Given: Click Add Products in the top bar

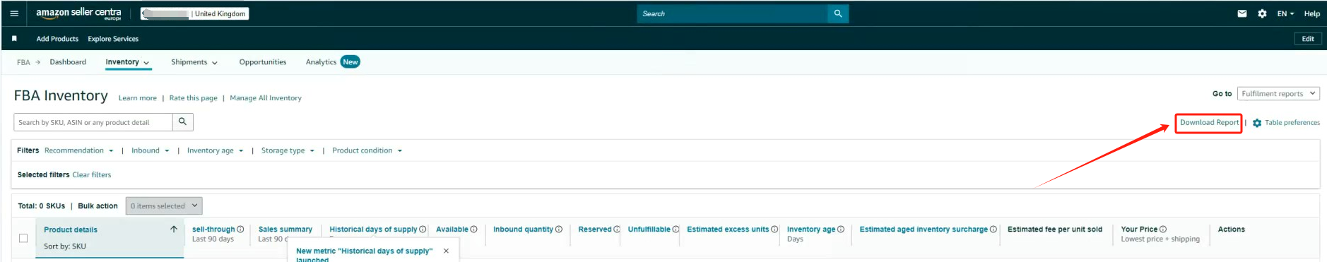Looking at the screenshot, I should pyautogui.click(x=57, y=39).
